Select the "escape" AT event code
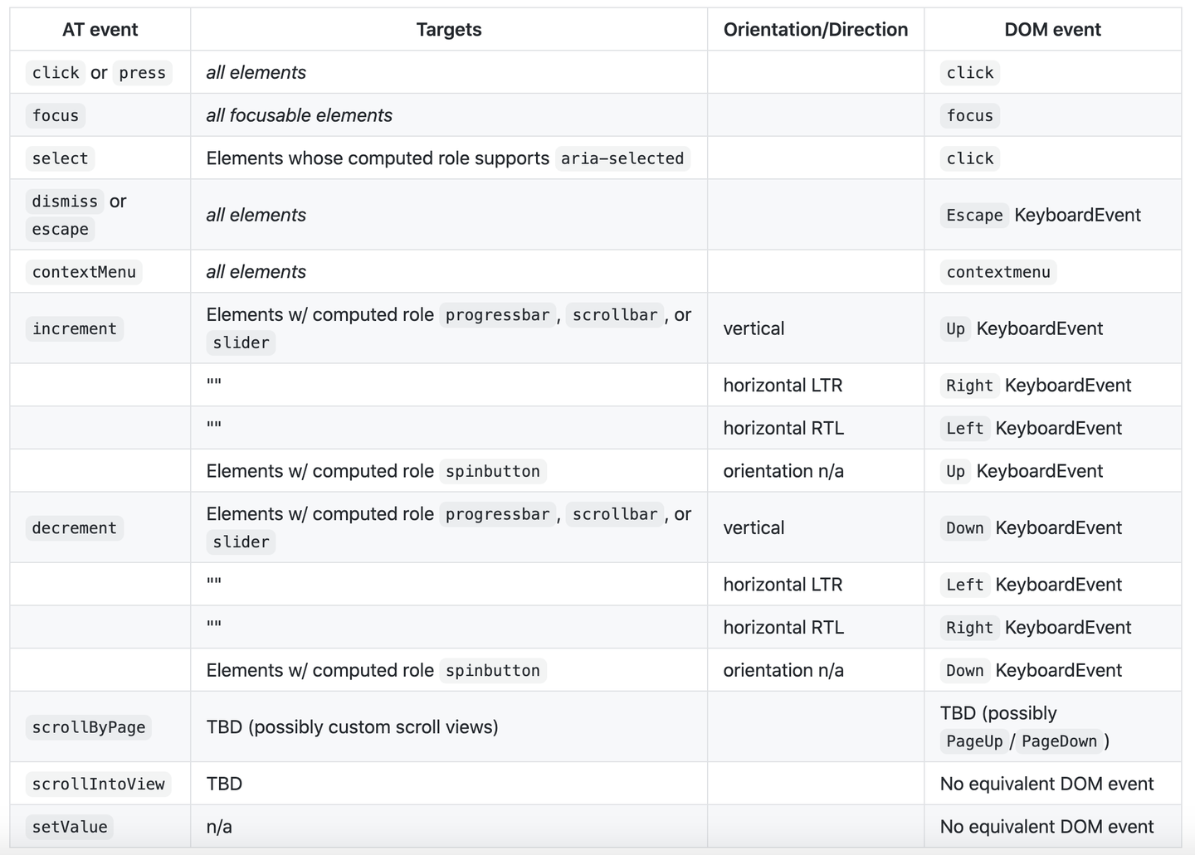The image size is (1195, 855). (x=60, y=230)
